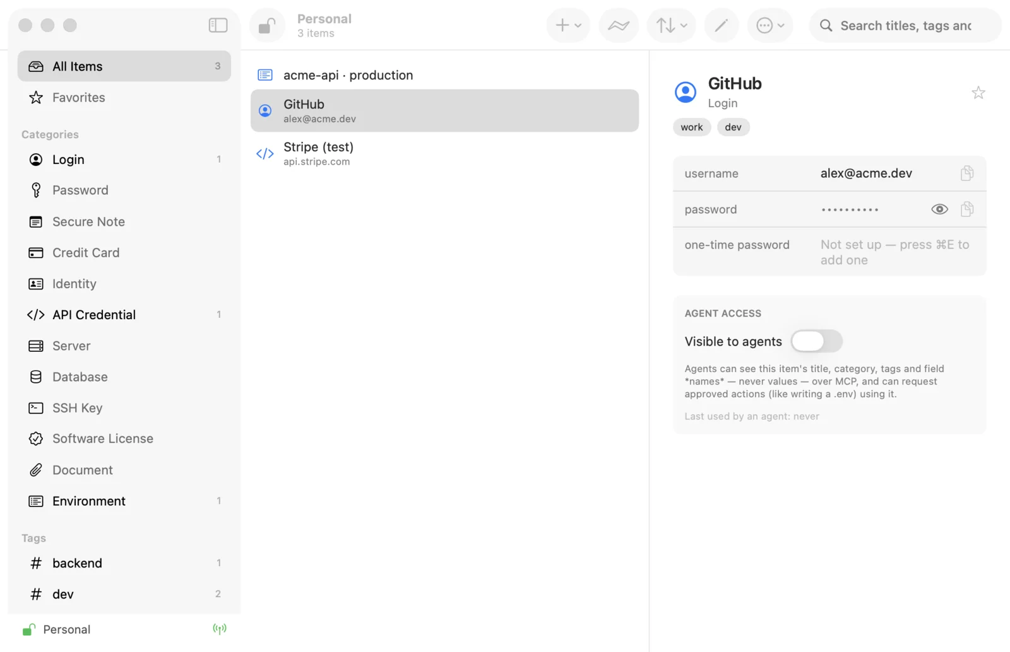This screenshot has width=1010, height=652.
Task: Copy the password with copy icon
Action: tap(967, 209)
